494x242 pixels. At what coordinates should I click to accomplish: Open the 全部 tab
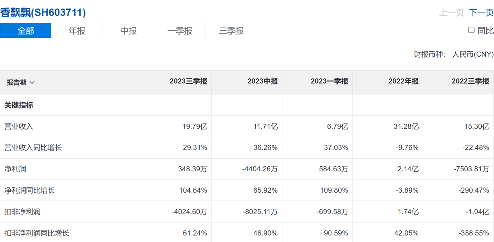[x=26, y=31]
